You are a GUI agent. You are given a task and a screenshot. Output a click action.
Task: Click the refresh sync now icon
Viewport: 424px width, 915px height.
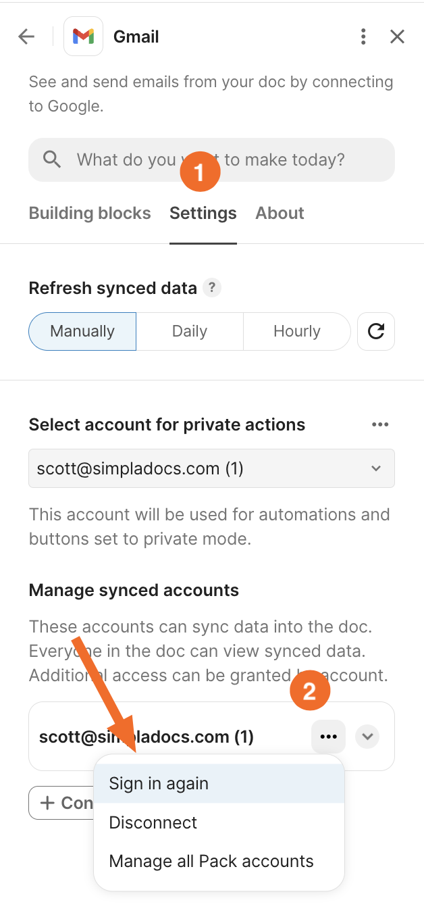[376, 331]
